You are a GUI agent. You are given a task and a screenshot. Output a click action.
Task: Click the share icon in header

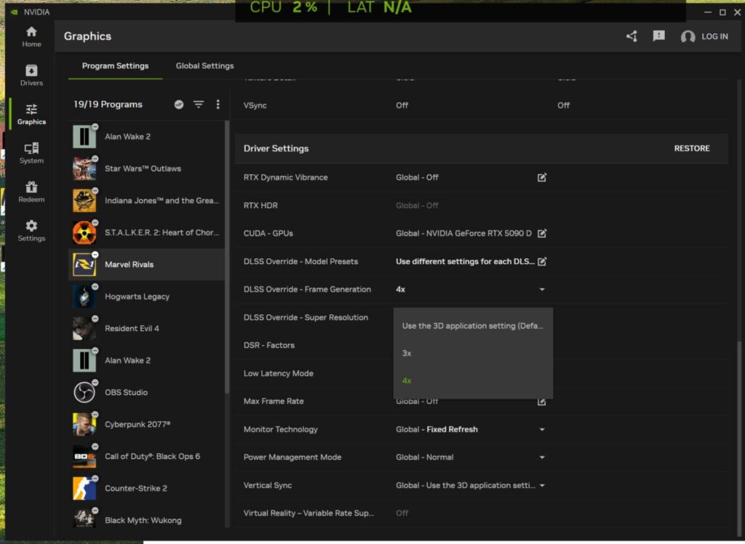632,36
